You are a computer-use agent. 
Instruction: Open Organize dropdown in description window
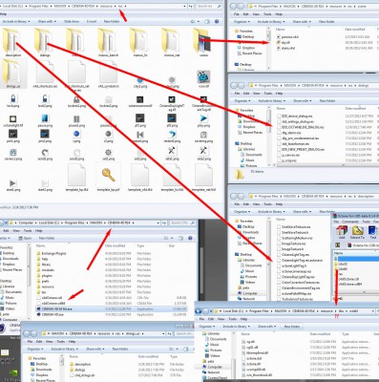pyautogui.click(x=242, y=211)
